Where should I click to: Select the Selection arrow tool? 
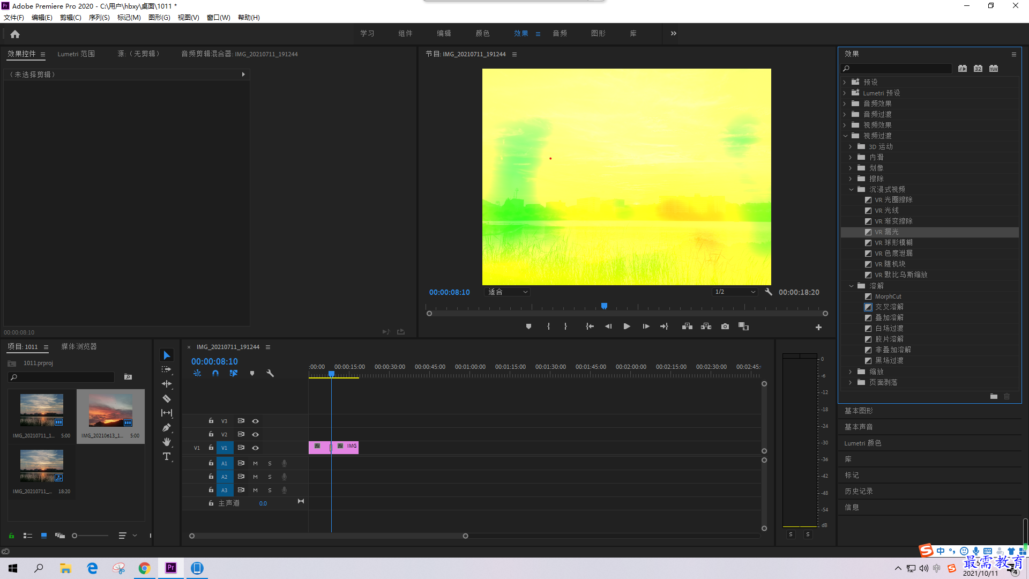(167, 355)
